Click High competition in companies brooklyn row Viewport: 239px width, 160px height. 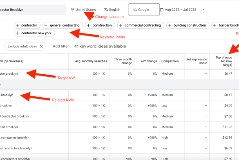pos(165,138)
